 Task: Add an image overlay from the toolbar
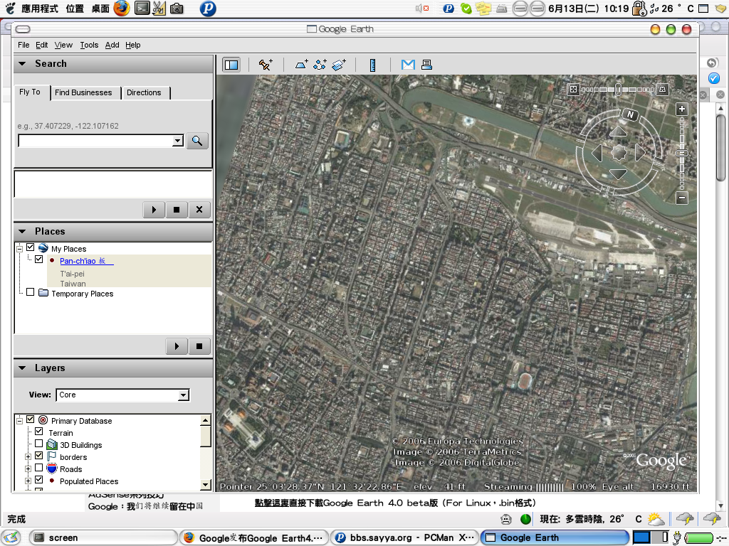(339, 65)
